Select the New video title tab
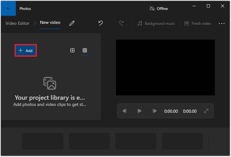231x157 pixels. coord(50,23)
